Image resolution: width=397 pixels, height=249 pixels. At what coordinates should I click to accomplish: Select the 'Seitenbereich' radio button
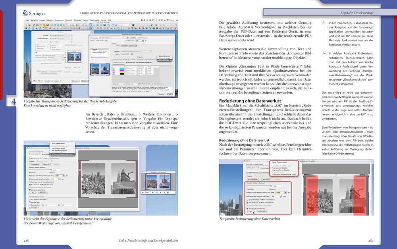pos(30,205)
